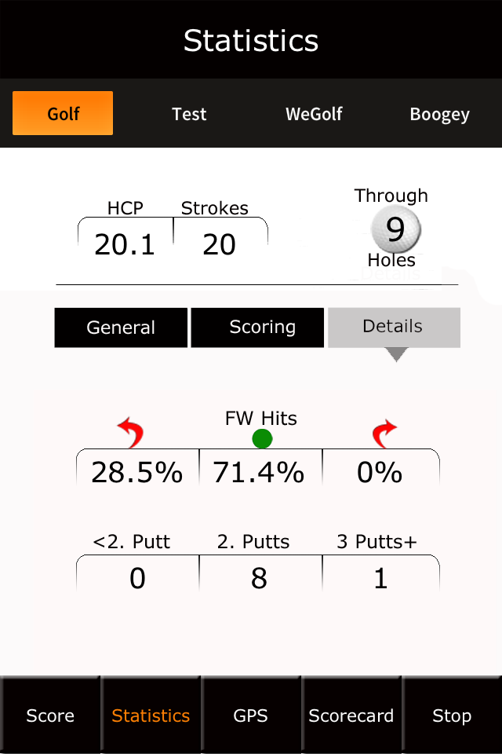The image size is (502, 754).
Task: Open Statistics in bottom navigation
Action: (151, 715)
